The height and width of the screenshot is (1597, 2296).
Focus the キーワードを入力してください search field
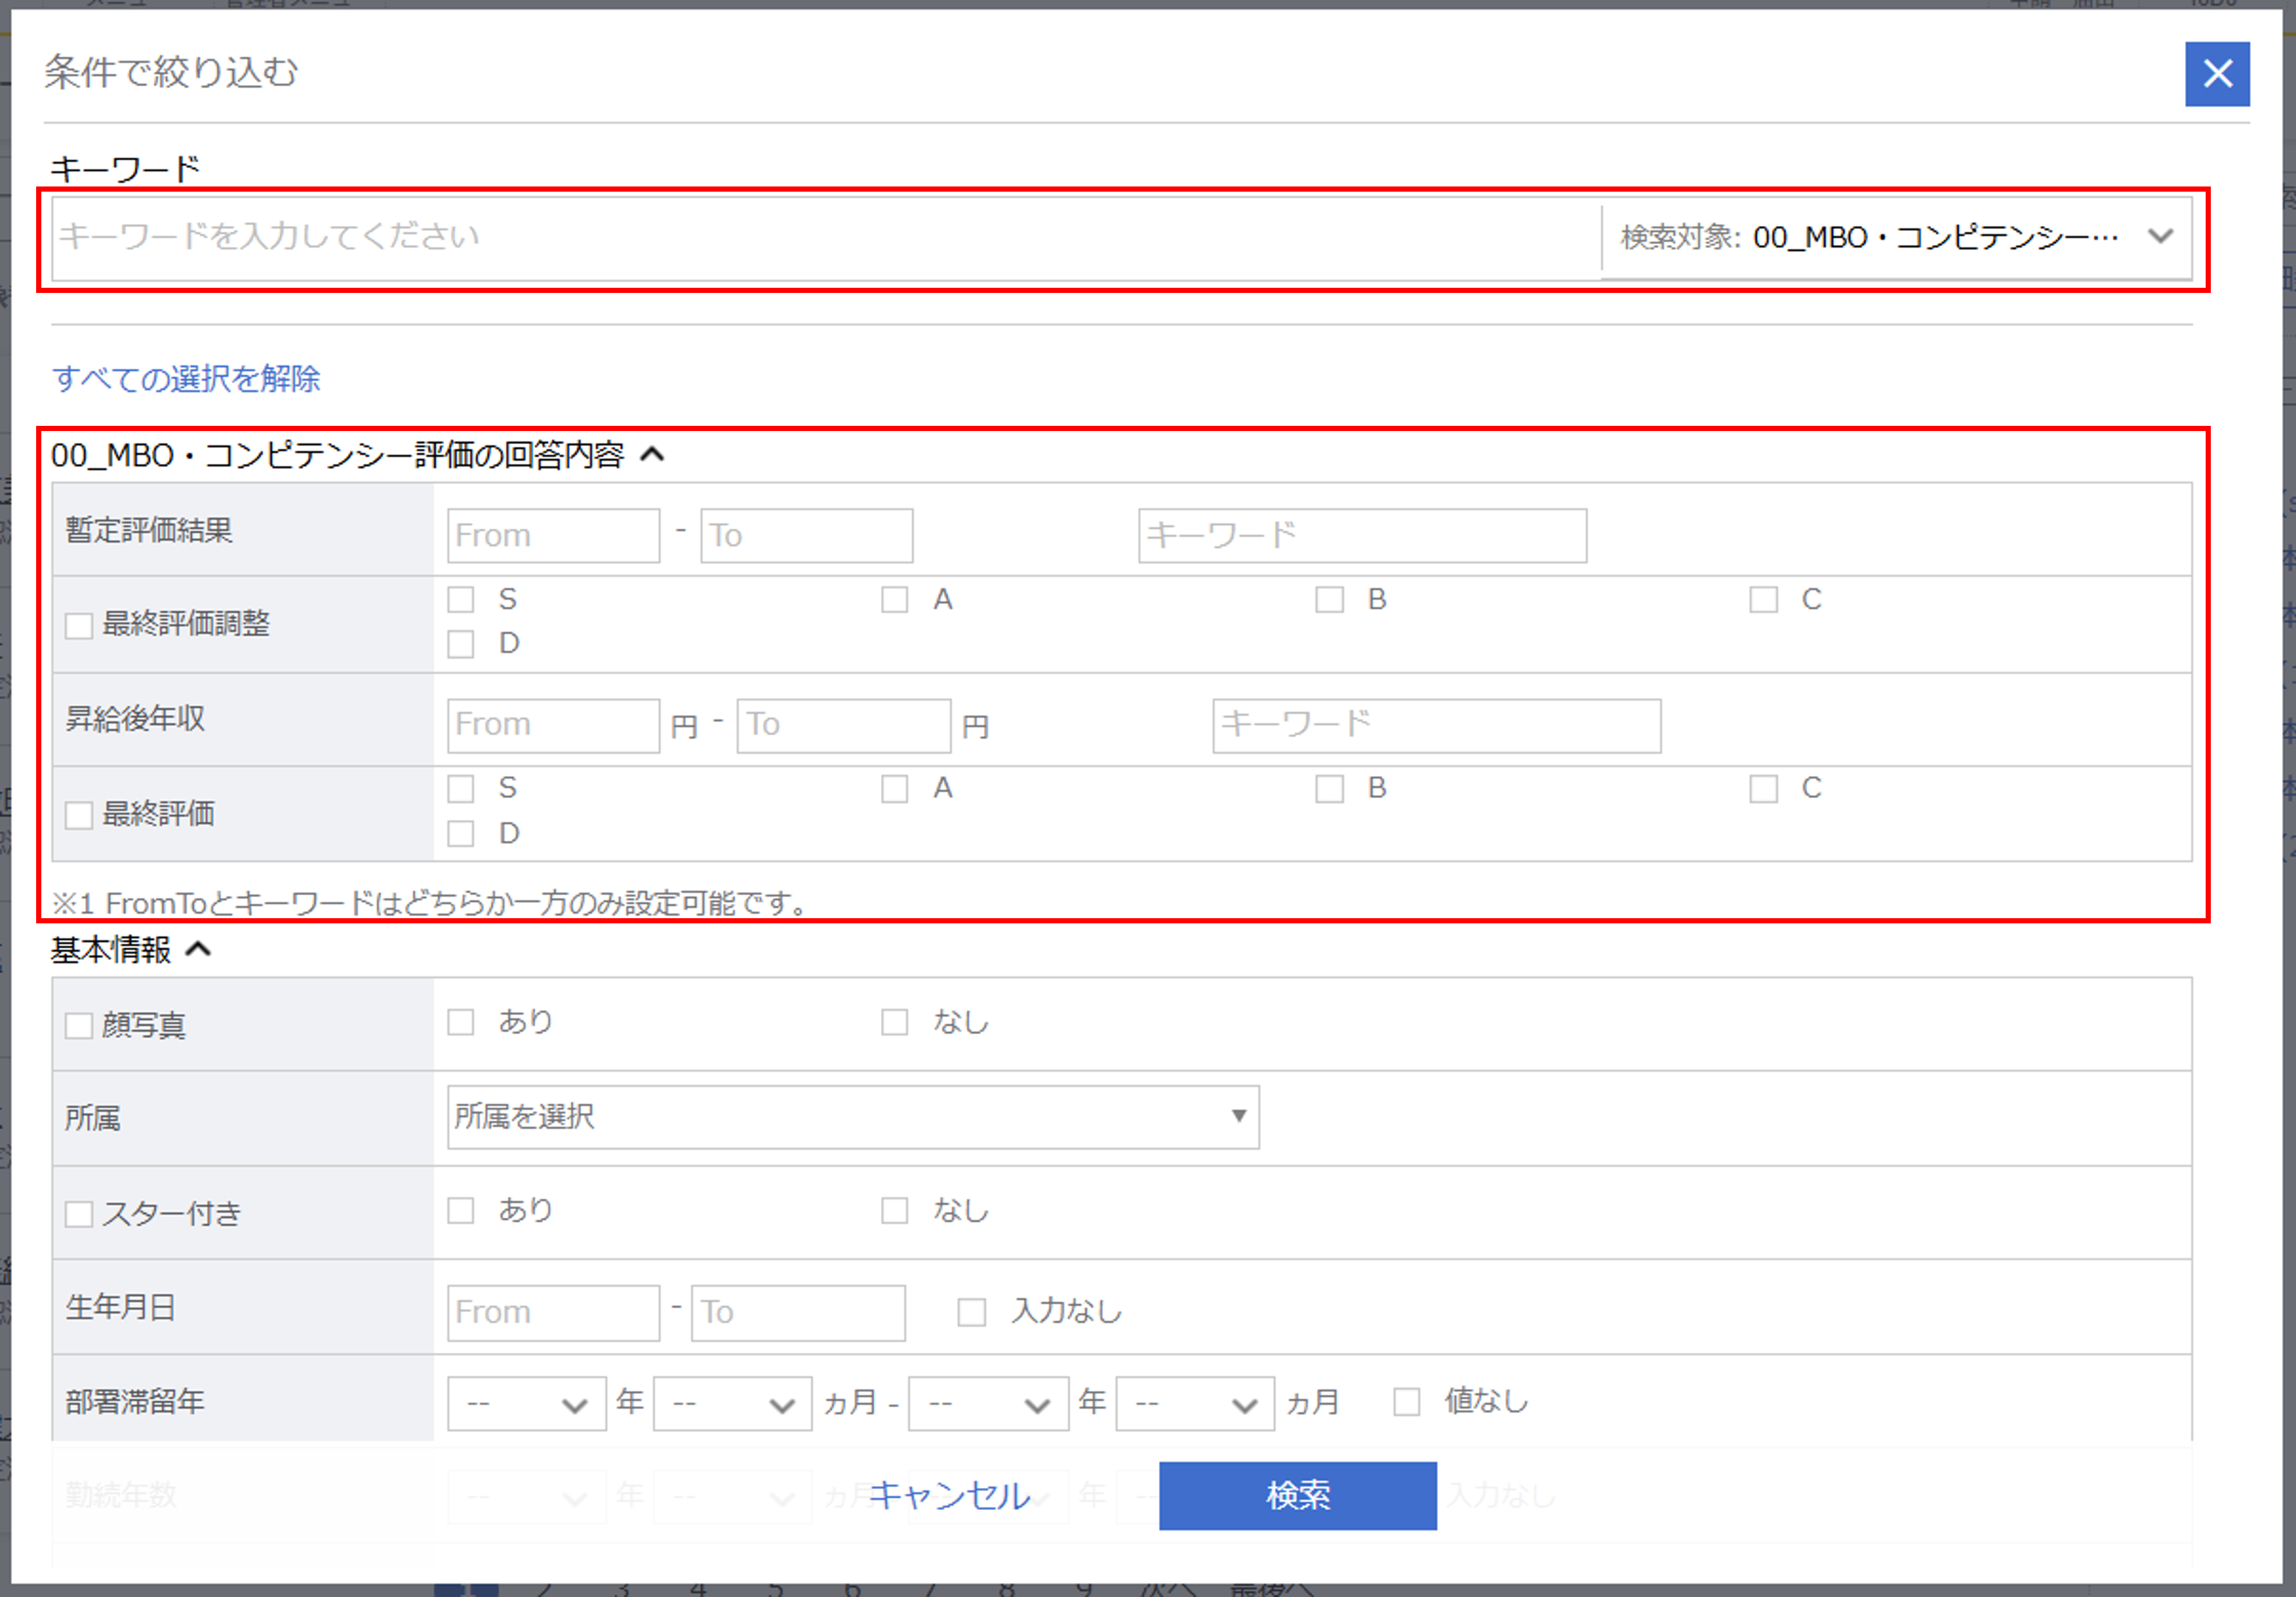(826, 237)
